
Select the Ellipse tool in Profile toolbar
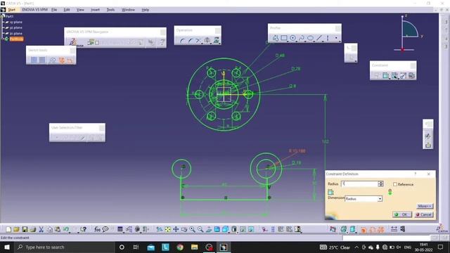(311, 38)
